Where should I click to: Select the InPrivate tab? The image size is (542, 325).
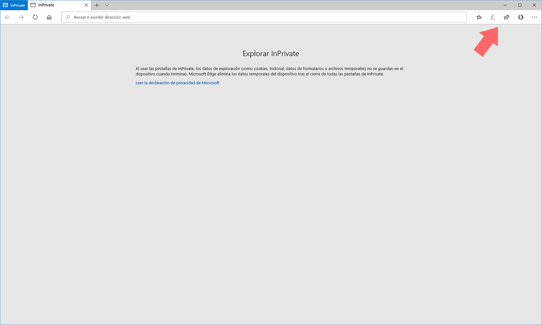(x=59, y=5)
